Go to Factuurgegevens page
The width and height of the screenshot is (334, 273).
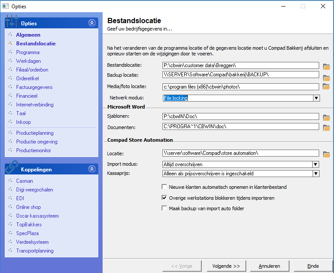tap(34, 87)
